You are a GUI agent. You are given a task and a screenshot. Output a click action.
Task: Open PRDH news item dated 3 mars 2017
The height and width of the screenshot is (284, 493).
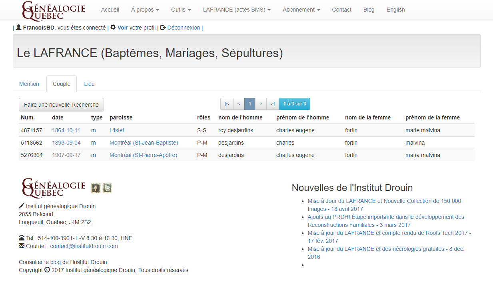tap(386, 221)
